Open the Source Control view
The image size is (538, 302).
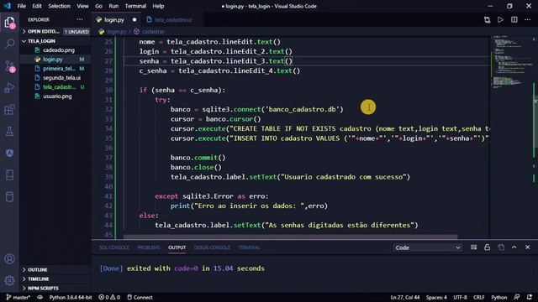[9, 66]
